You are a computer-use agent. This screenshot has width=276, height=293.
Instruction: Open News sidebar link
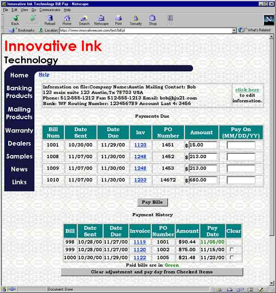pyautogui.click(x=19, y=169)
